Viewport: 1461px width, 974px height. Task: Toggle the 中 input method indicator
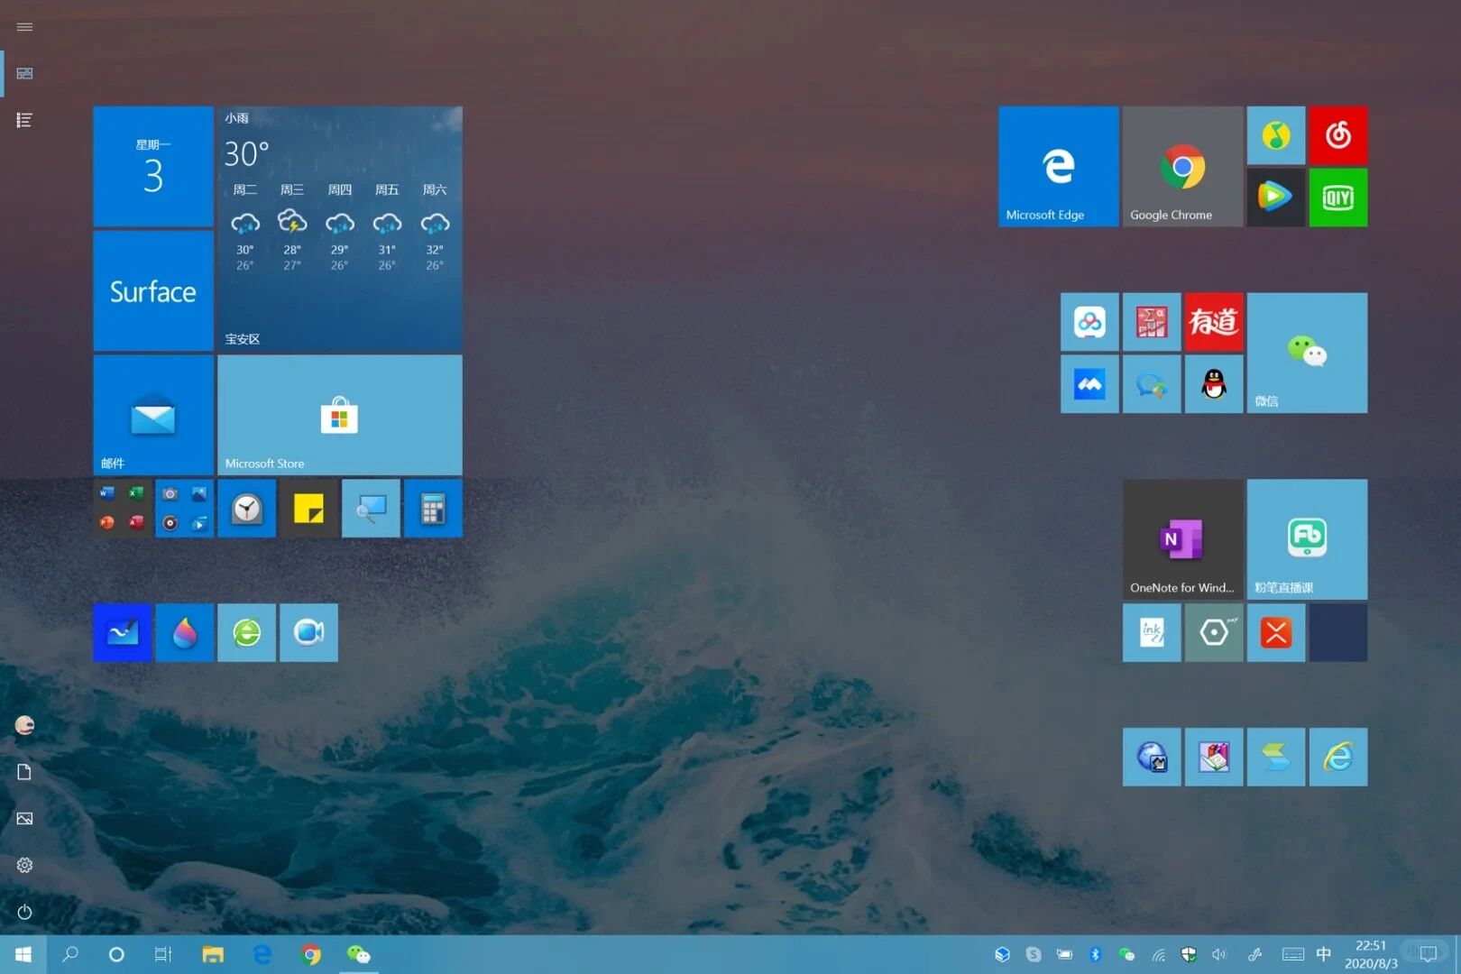1323,953
